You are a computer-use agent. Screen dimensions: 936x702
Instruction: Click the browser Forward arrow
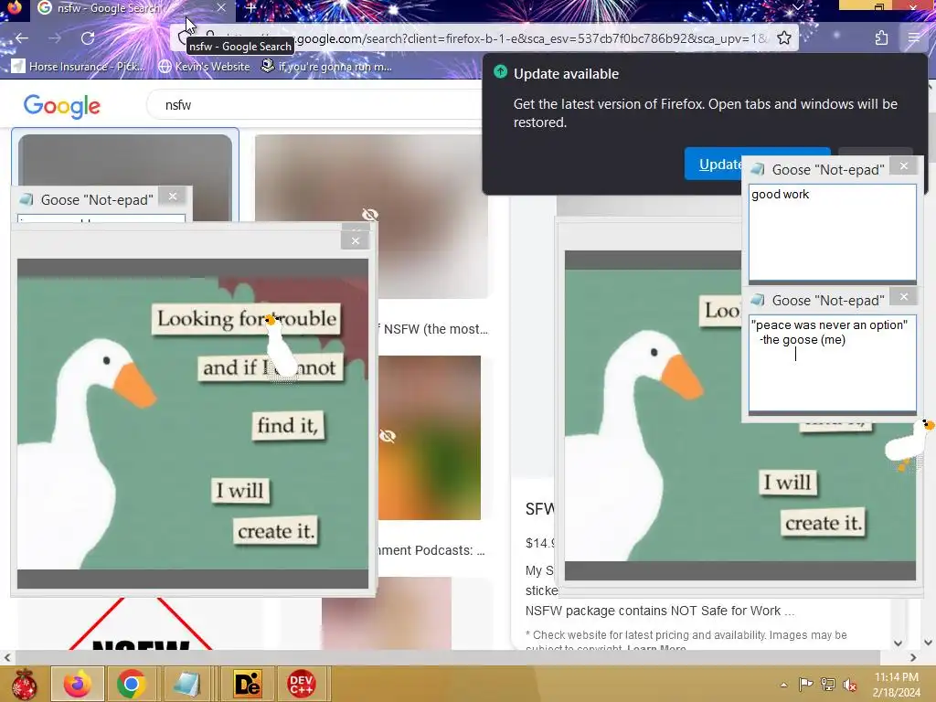tap(55, 38)
